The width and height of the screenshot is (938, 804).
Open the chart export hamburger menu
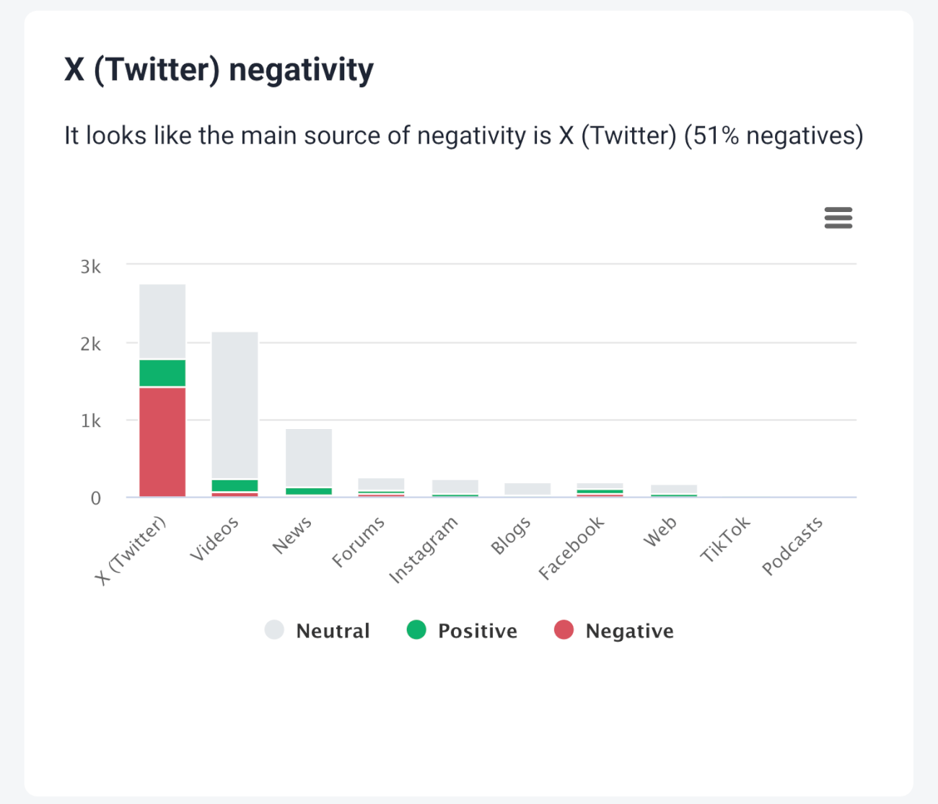tap(838, 218)
